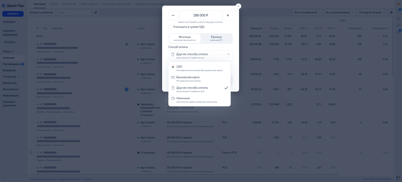The width and height of the screenshot is (402, 182).
Task: Open the three-dots menu of the 129 640,42 spend row
Action: (x=131, y=59)
